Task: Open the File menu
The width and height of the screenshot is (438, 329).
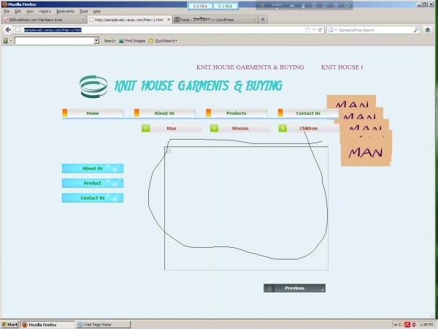Action: click(7, 12)
